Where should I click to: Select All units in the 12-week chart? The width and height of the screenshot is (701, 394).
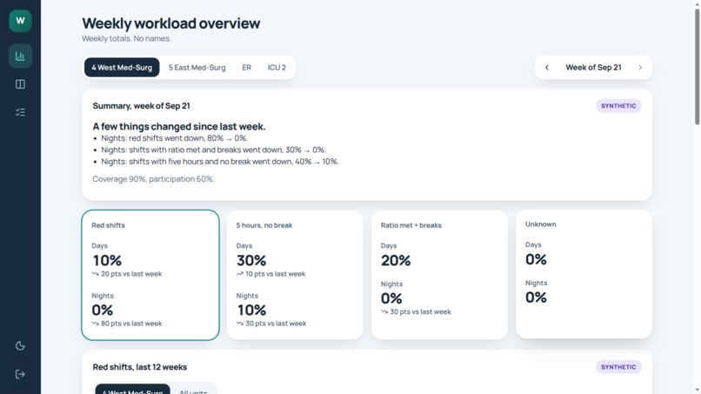[193, 390]
